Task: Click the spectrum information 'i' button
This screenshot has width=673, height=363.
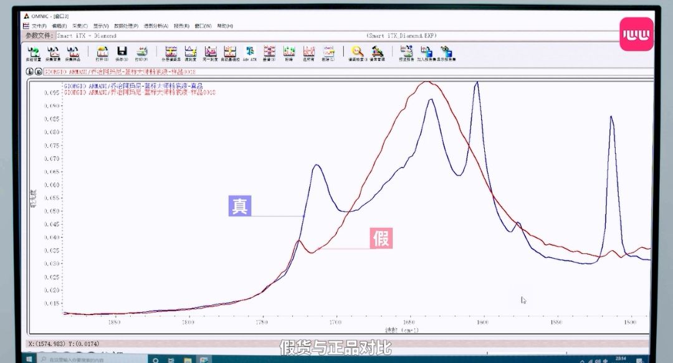Action: [30, 72]
